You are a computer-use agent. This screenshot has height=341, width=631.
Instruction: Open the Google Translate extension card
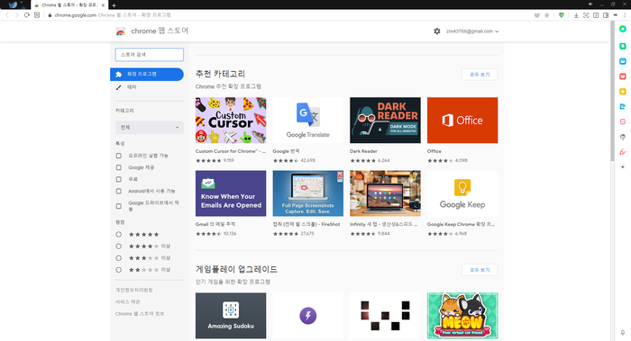click(308, 120)
